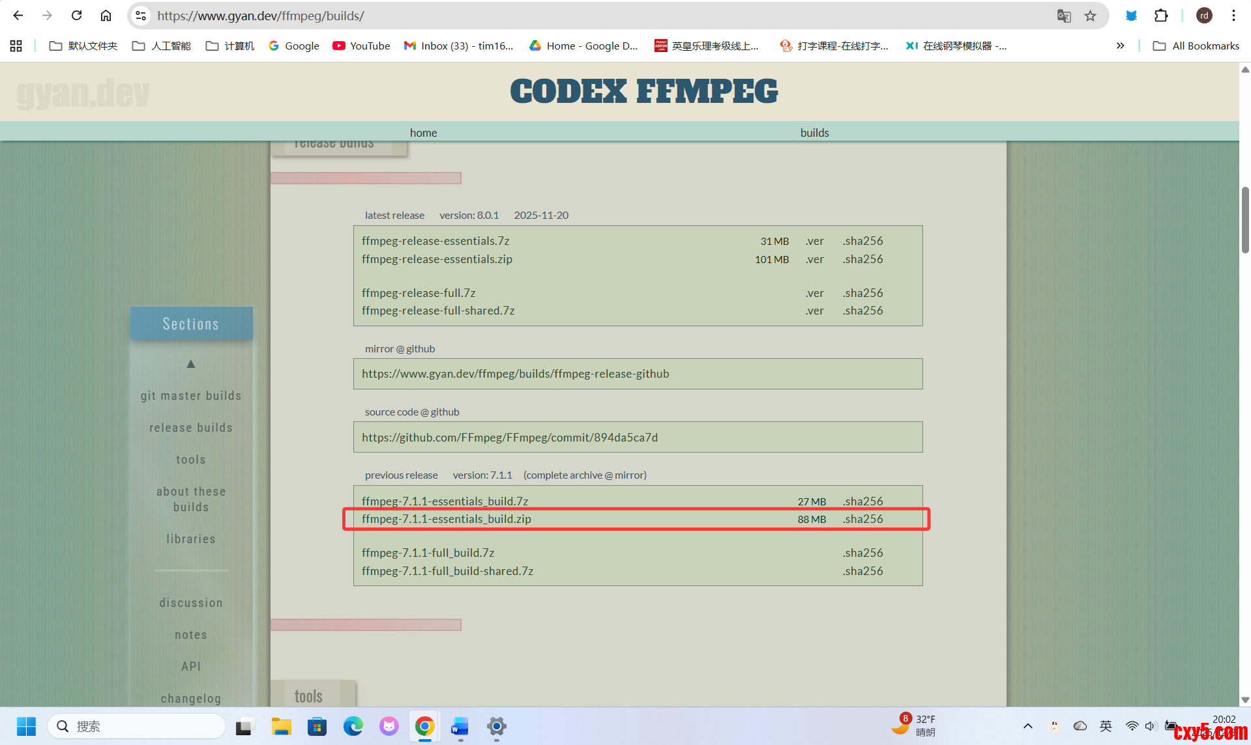This screenshot has width=1251, height=745.
Task: Click the address bar URL field
Action: [600, 16]
